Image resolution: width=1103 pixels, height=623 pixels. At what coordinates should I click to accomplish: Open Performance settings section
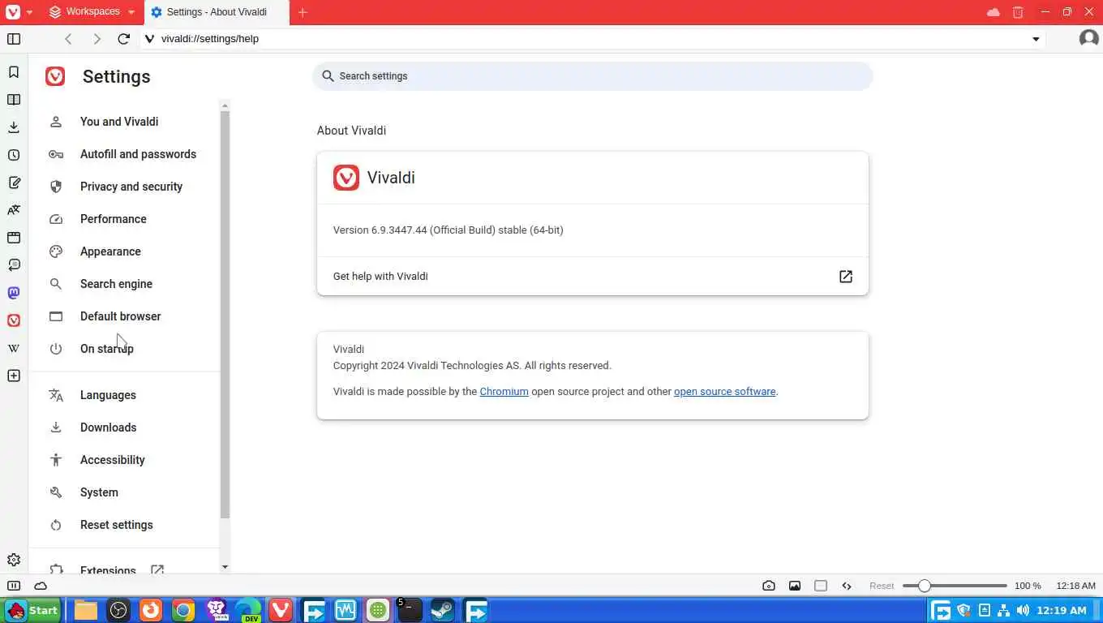(114, 219)
